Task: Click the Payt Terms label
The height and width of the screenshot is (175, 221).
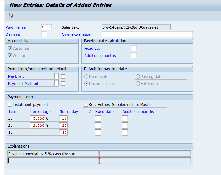Action: (x=16, y=27)
